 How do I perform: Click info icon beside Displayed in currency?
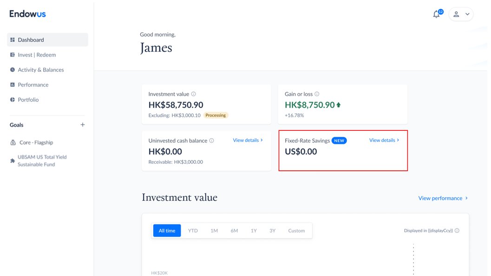pyautogui.click(x=457, y=231)
